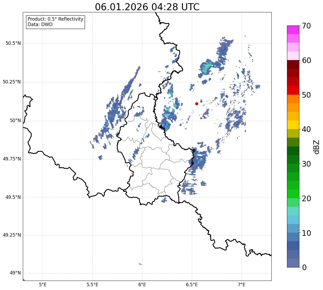Click the colorbar tick label "60"
The width and height of the screenshot is (323, 290).
pyautogui.click(x=306, y=60)
